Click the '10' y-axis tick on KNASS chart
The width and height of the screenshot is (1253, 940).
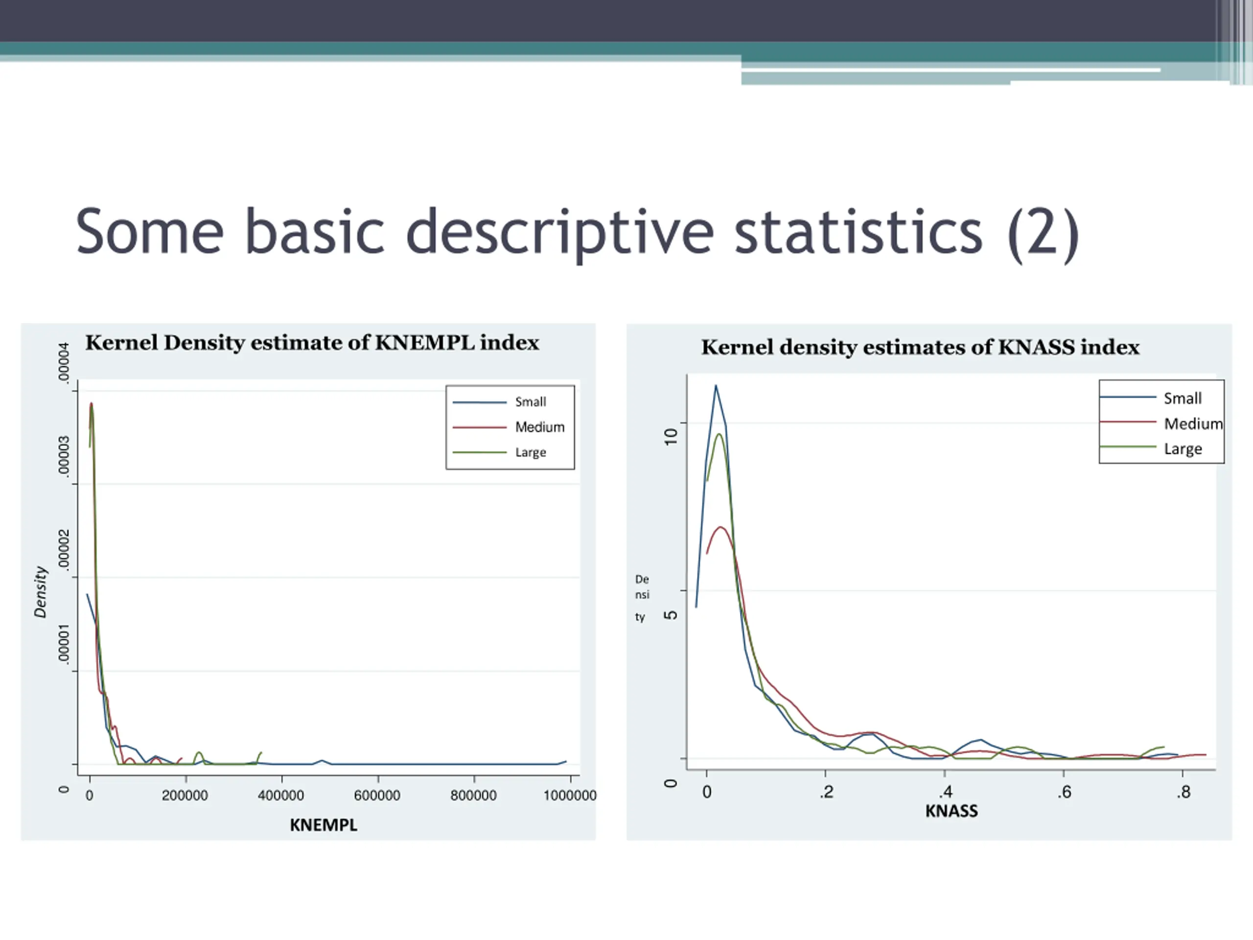click(x=670, y=436)
